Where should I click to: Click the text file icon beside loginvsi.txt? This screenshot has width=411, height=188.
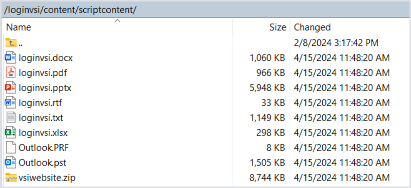11,118
